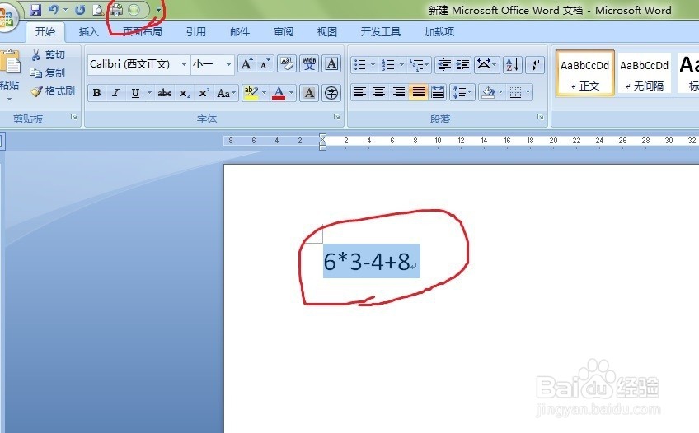Open the Office round logo button
Viewport: 699px width, 433px height.
pyautogui.click(x=5, y=18)
